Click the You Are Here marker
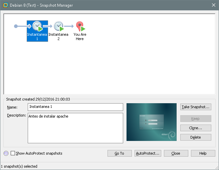Image resolution: width=219 pixels, height=170 pixels. 80,26
